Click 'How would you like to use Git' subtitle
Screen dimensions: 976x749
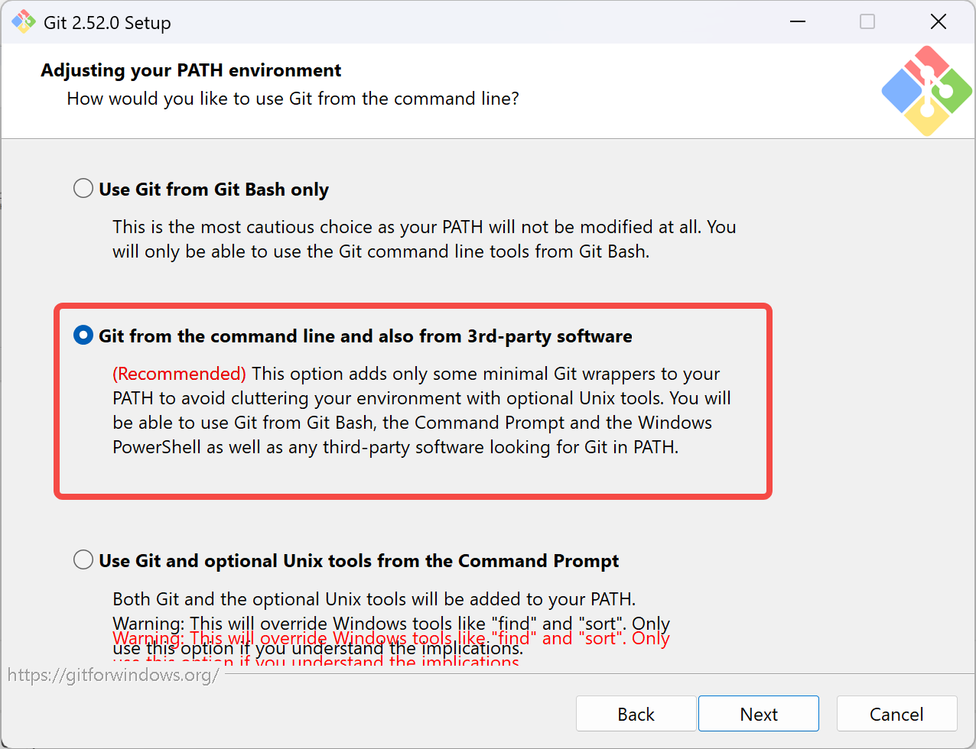pos(293,99)
